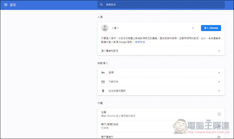The height and width of the screenshot is (139, 234).
Task: Open the 瞭解詳情 link
Action: 140,42
